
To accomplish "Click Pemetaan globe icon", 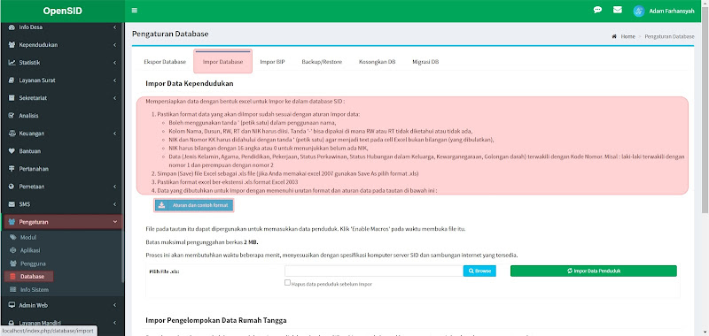I will coord(12,187).
